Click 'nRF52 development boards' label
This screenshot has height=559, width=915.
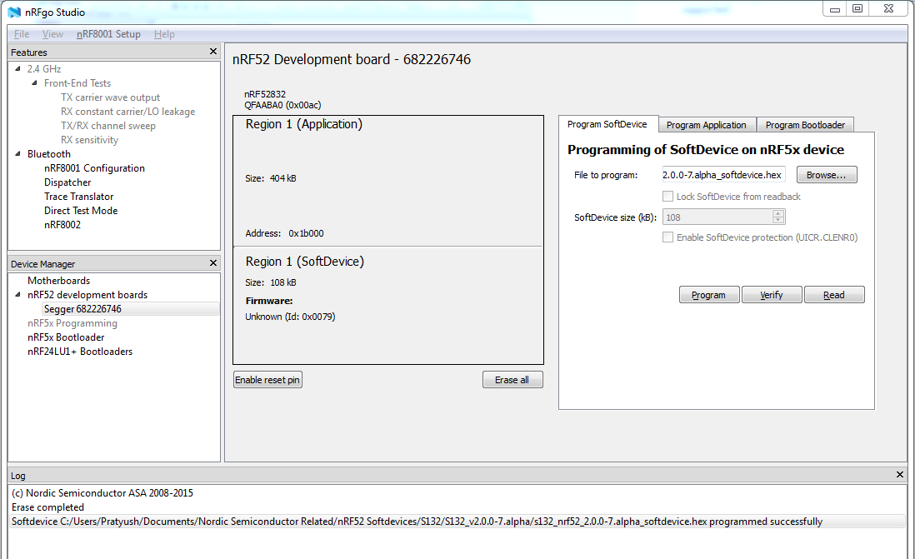(x=87, y=295)
